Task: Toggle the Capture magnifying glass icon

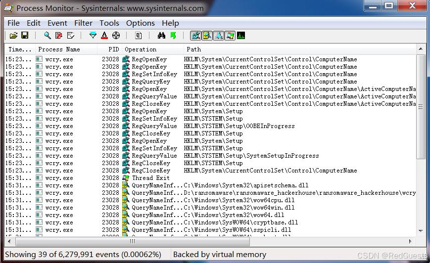Action: point(48,35)
